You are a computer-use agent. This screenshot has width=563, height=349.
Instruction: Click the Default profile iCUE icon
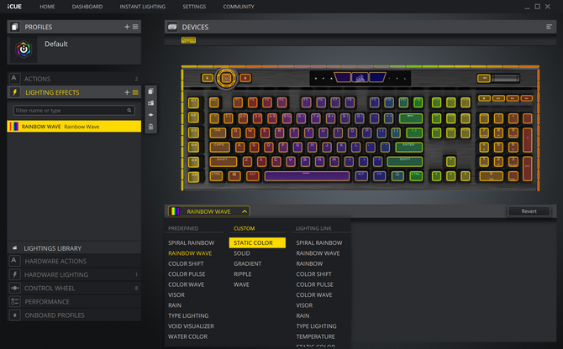coord(24,49)
